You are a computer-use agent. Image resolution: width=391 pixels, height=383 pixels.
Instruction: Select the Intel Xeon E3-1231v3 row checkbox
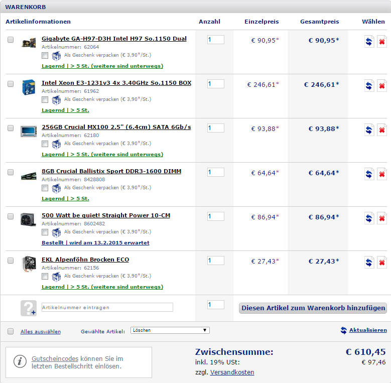coord(11,84)
